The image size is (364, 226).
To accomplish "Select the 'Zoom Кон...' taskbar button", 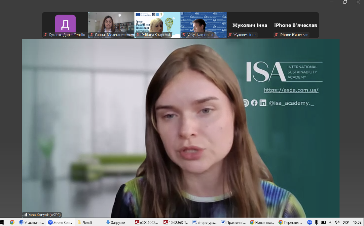I will [x=60, y=222].
